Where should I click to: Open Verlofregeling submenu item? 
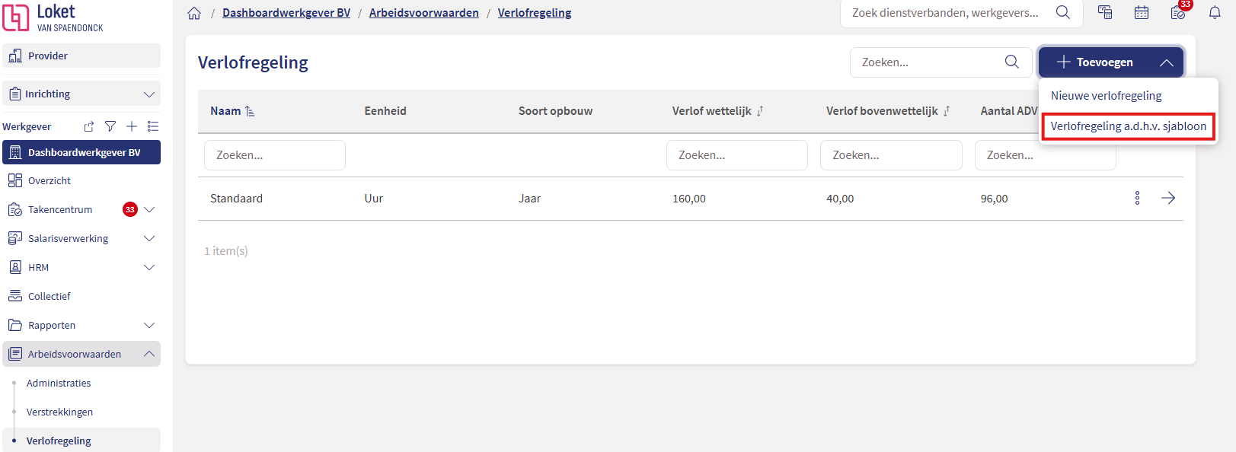pyautogui.click(x=59, y=441)
